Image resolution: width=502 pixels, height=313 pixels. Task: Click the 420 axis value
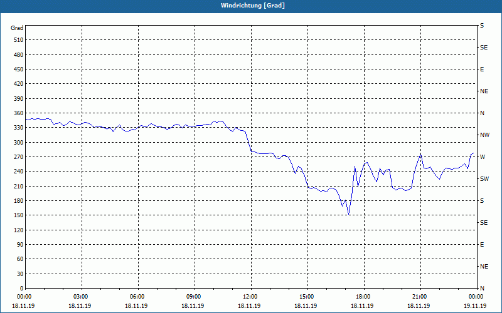[x=19, y=84]
